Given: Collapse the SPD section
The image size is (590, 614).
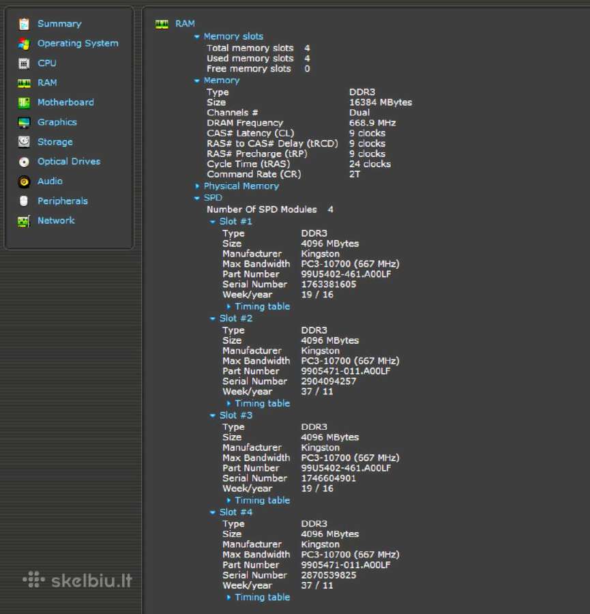Looking at the screenshot, I should [x=196, y=198].
